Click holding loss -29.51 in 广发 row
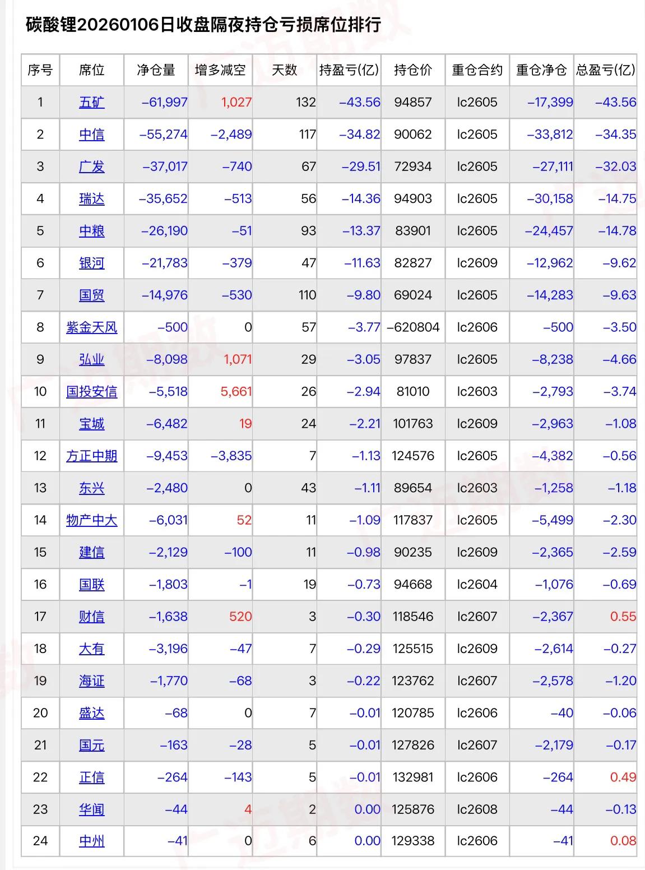The height and width of the screenshot is (870, 645). point(360,166)
